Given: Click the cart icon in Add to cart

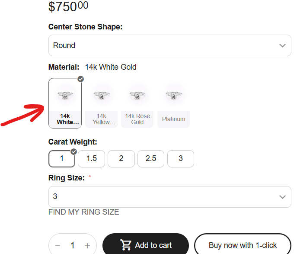Looking at the screenshot, I should point(126,245).
